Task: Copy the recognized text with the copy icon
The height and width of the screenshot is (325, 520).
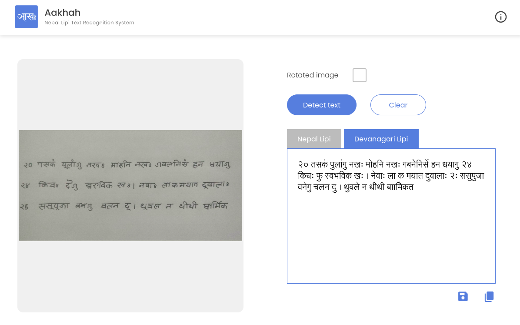Action: point(489,297)
